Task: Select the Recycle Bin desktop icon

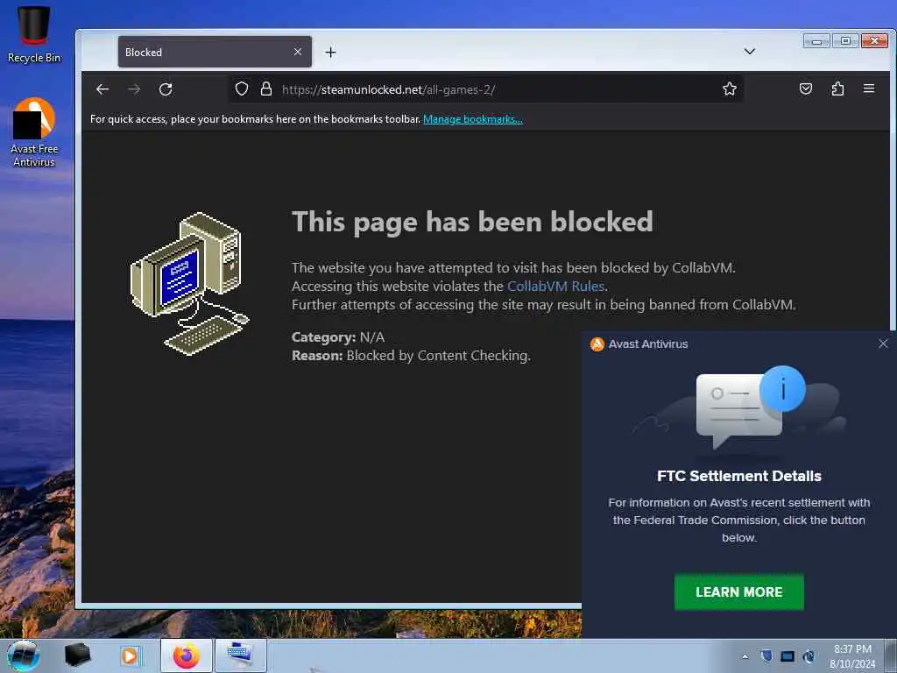Action: (x=34, y=34)
